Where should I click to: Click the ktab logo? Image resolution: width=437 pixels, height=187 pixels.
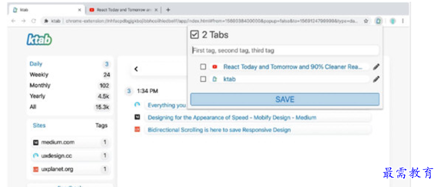point(39,40)
